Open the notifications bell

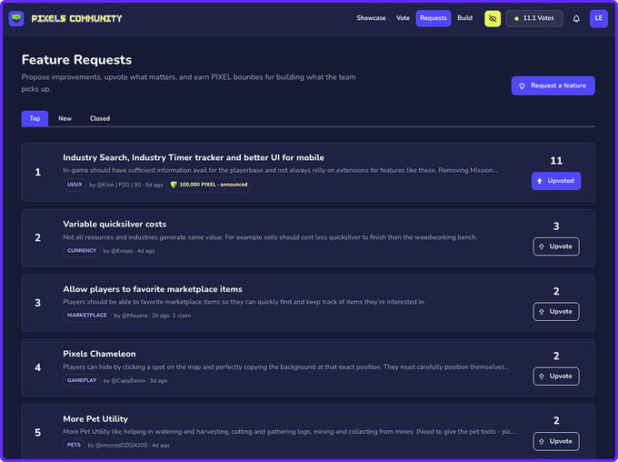point(576,18)
